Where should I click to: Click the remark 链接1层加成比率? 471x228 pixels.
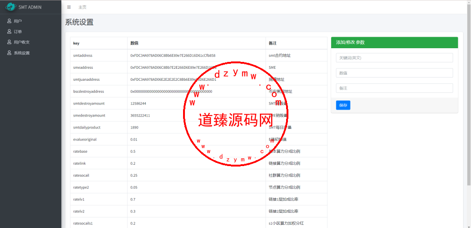click(x=283, y=199)
